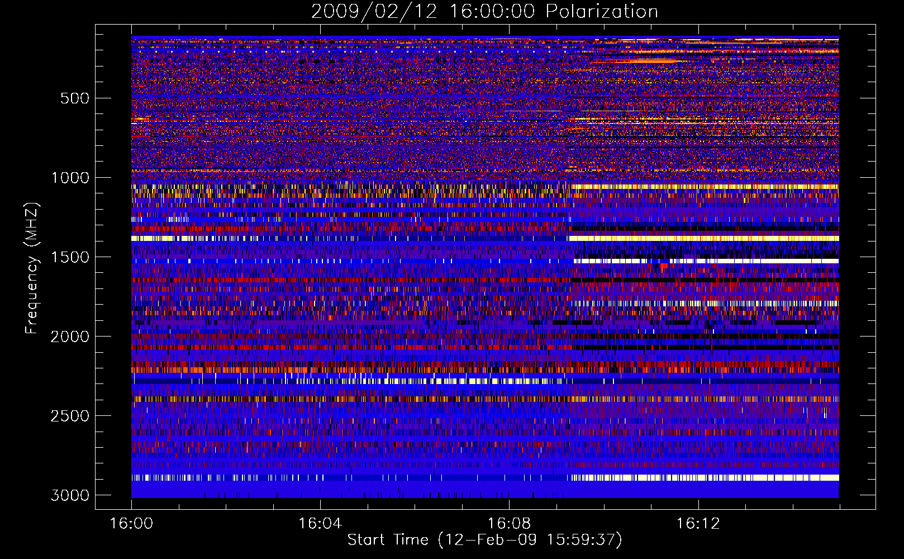Click the 'Frequency (MHZ)' axis label

(32, 268)
